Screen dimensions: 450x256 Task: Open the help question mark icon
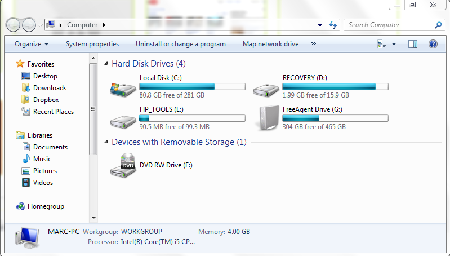pyautogui.click(x=433, y=44)
